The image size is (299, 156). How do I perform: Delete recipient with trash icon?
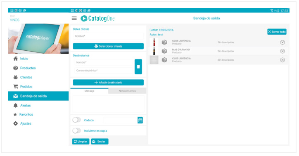(138, 67)
